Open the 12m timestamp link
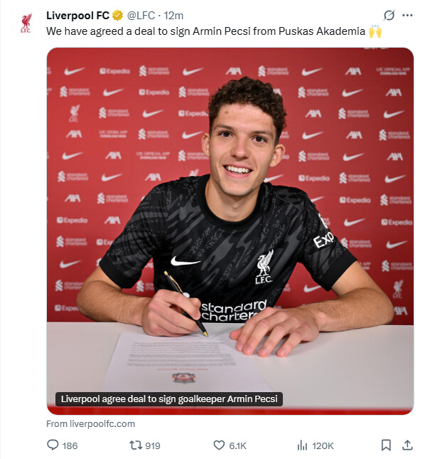Image resolution: width=425 pixels, height=459 pixels. pyautogui.click(x=173, y=15)
